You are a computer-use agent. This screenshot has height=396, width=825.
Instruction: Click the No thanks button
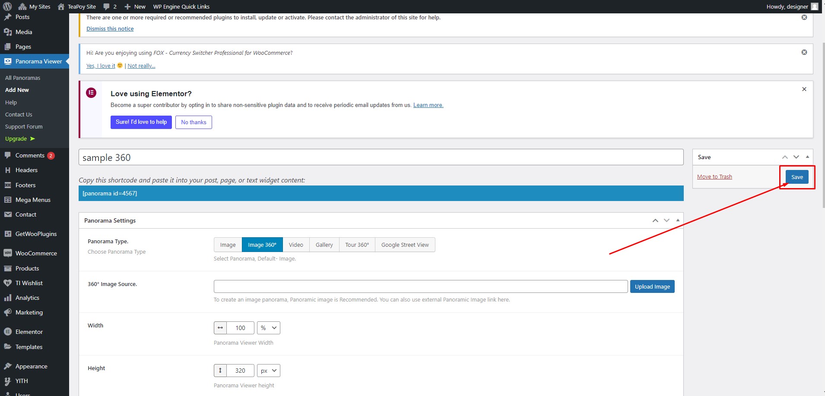click(194, 122)
